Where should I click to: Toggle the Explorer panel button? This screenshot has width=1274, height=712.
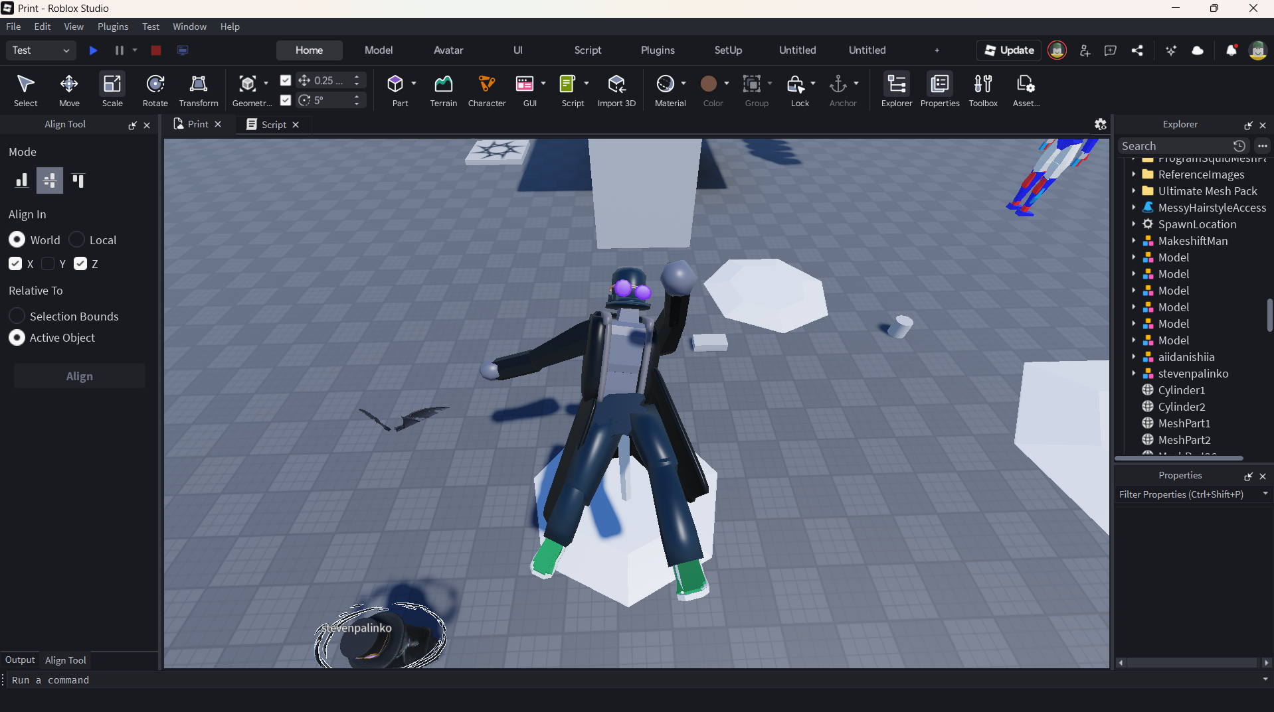point(897,90)
